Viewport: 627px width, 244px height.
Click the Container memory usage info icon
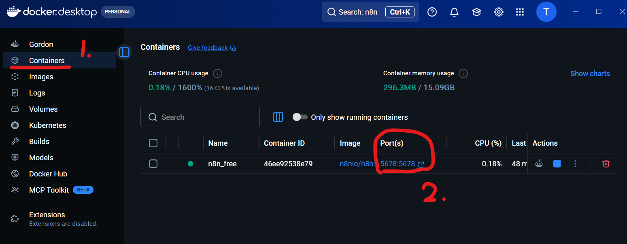tap(463, 74)
